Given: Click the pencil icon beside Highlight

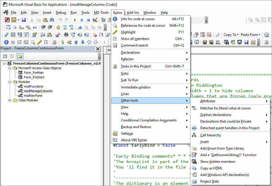Looking at the screenshot, I should coord(115,32).
